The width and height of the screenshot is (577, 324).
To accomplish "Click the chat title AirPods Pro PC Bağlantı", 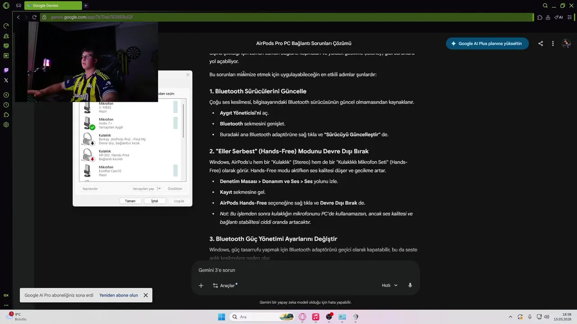I will [x=304, y=44].
